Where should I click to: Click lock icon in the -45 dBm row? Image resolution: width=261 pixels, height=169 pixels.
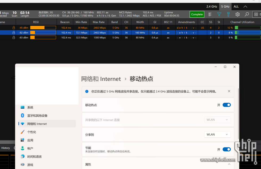[14, 28]
